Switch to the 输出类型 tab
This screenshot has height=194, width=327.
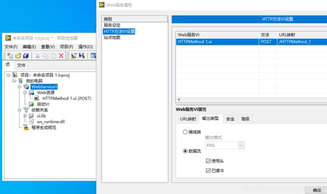211,118
